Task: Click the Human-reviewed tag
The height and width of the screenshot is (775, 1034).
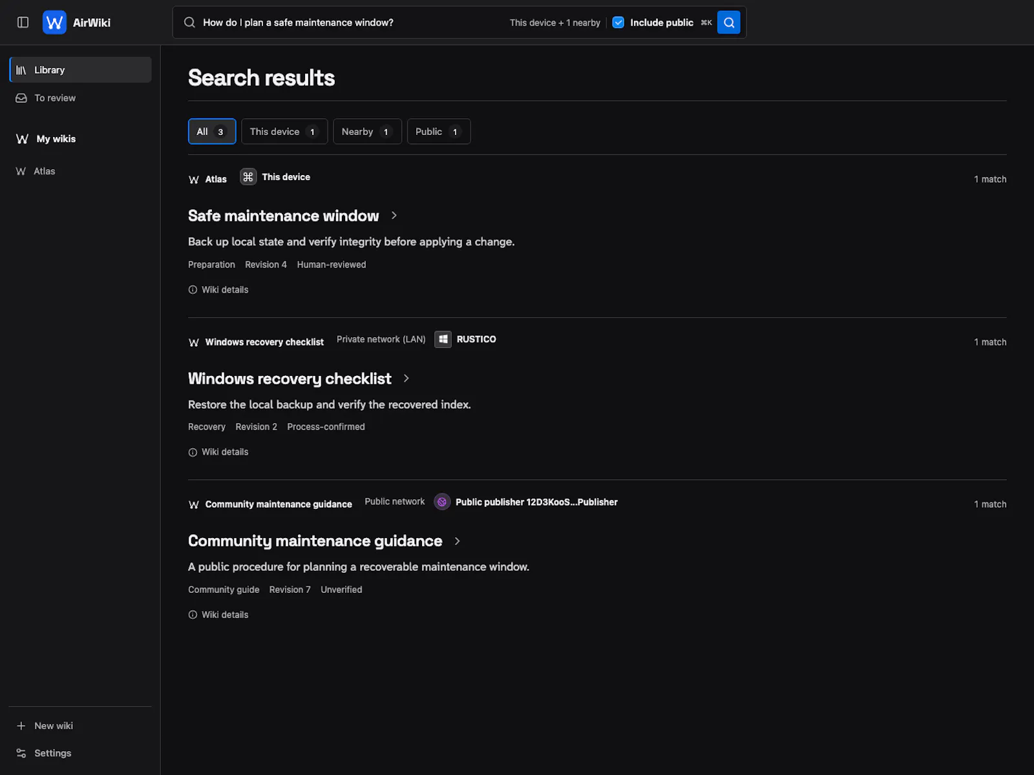Action: coord(332,265)
